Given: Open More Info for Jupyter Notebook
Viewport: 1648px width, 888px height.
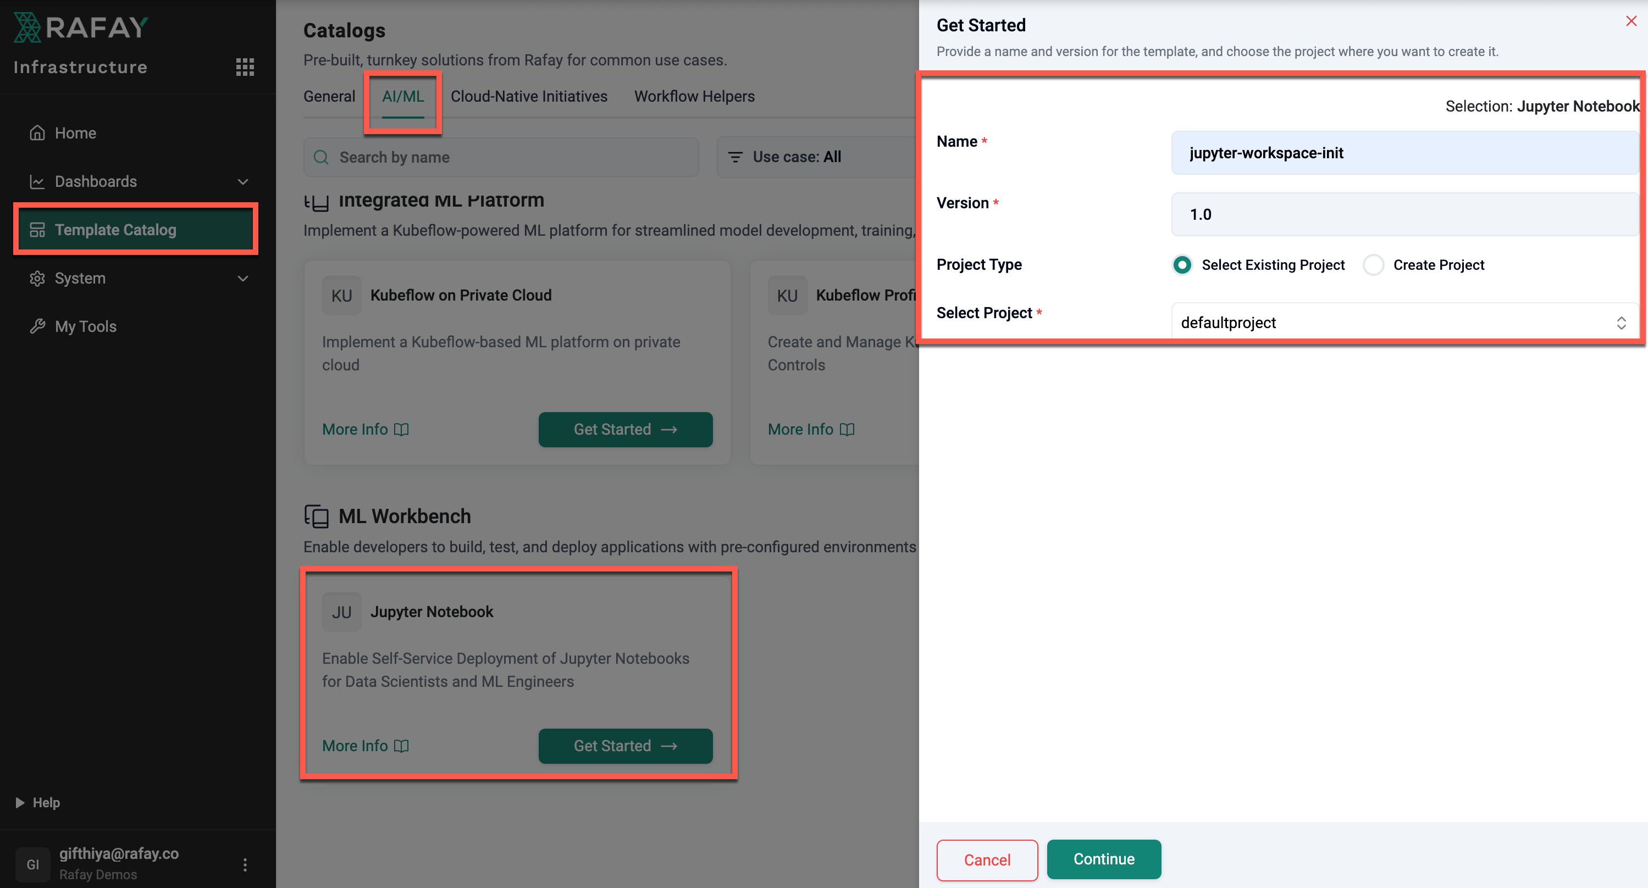Looking at the screenshot, I should pyautogui.click(x=366, y=746).
